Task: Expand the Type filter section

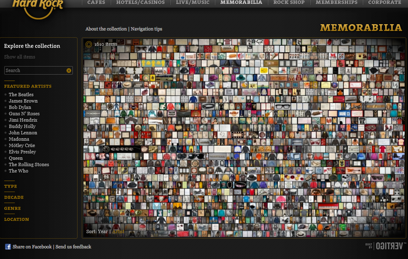Action: pyautogui.click(x=11, y=187)
